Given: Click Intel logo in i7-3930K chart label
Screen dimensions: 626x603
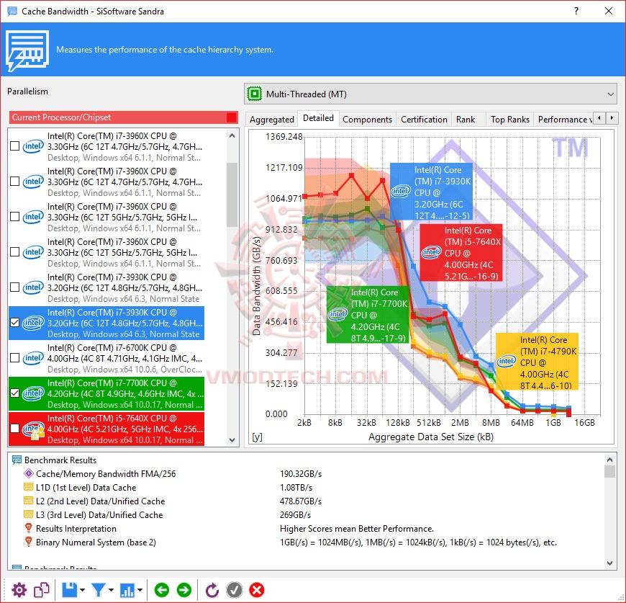Looking at the screenshot, I should [401, 191].
